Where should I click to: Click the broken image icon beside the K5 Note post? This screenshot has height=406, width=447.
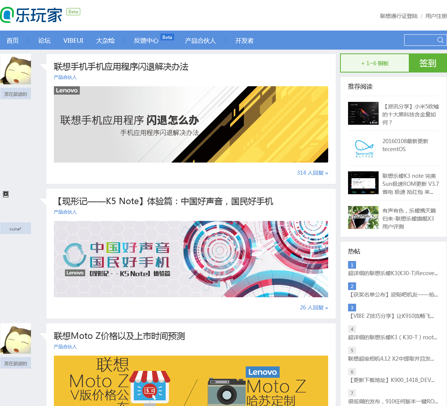(6, 194)
